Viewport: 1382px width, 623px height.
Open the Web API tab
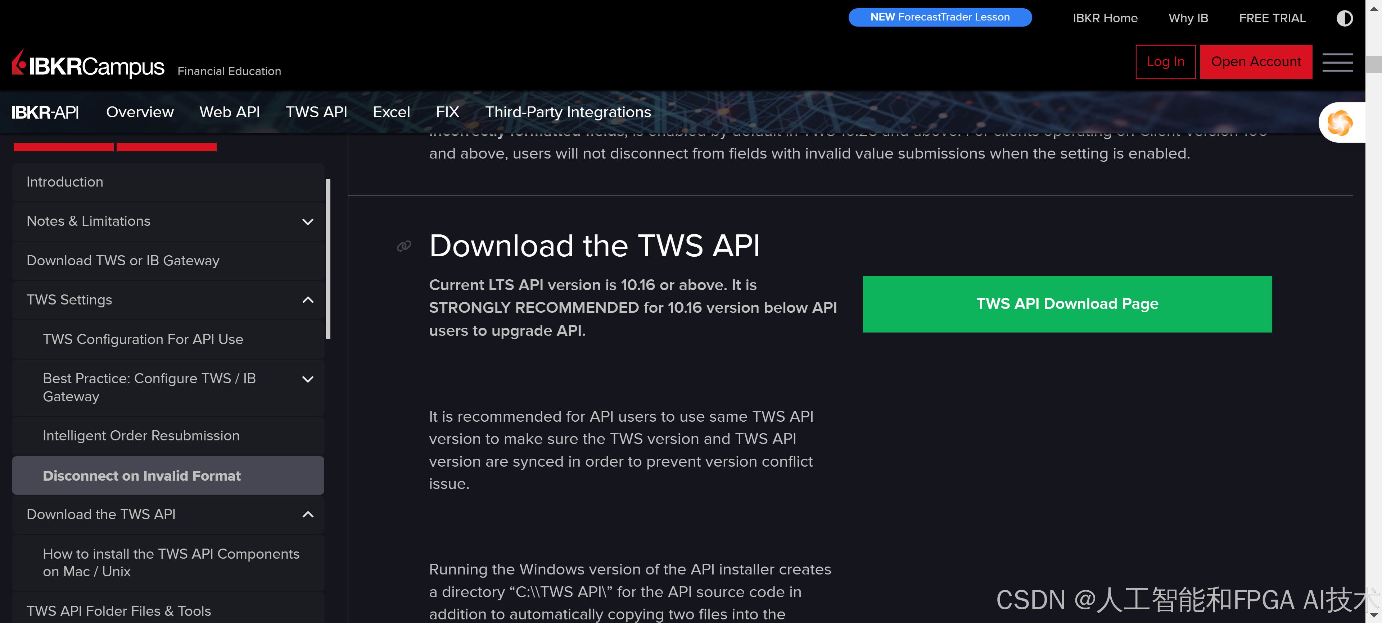[x=230, y=112]
